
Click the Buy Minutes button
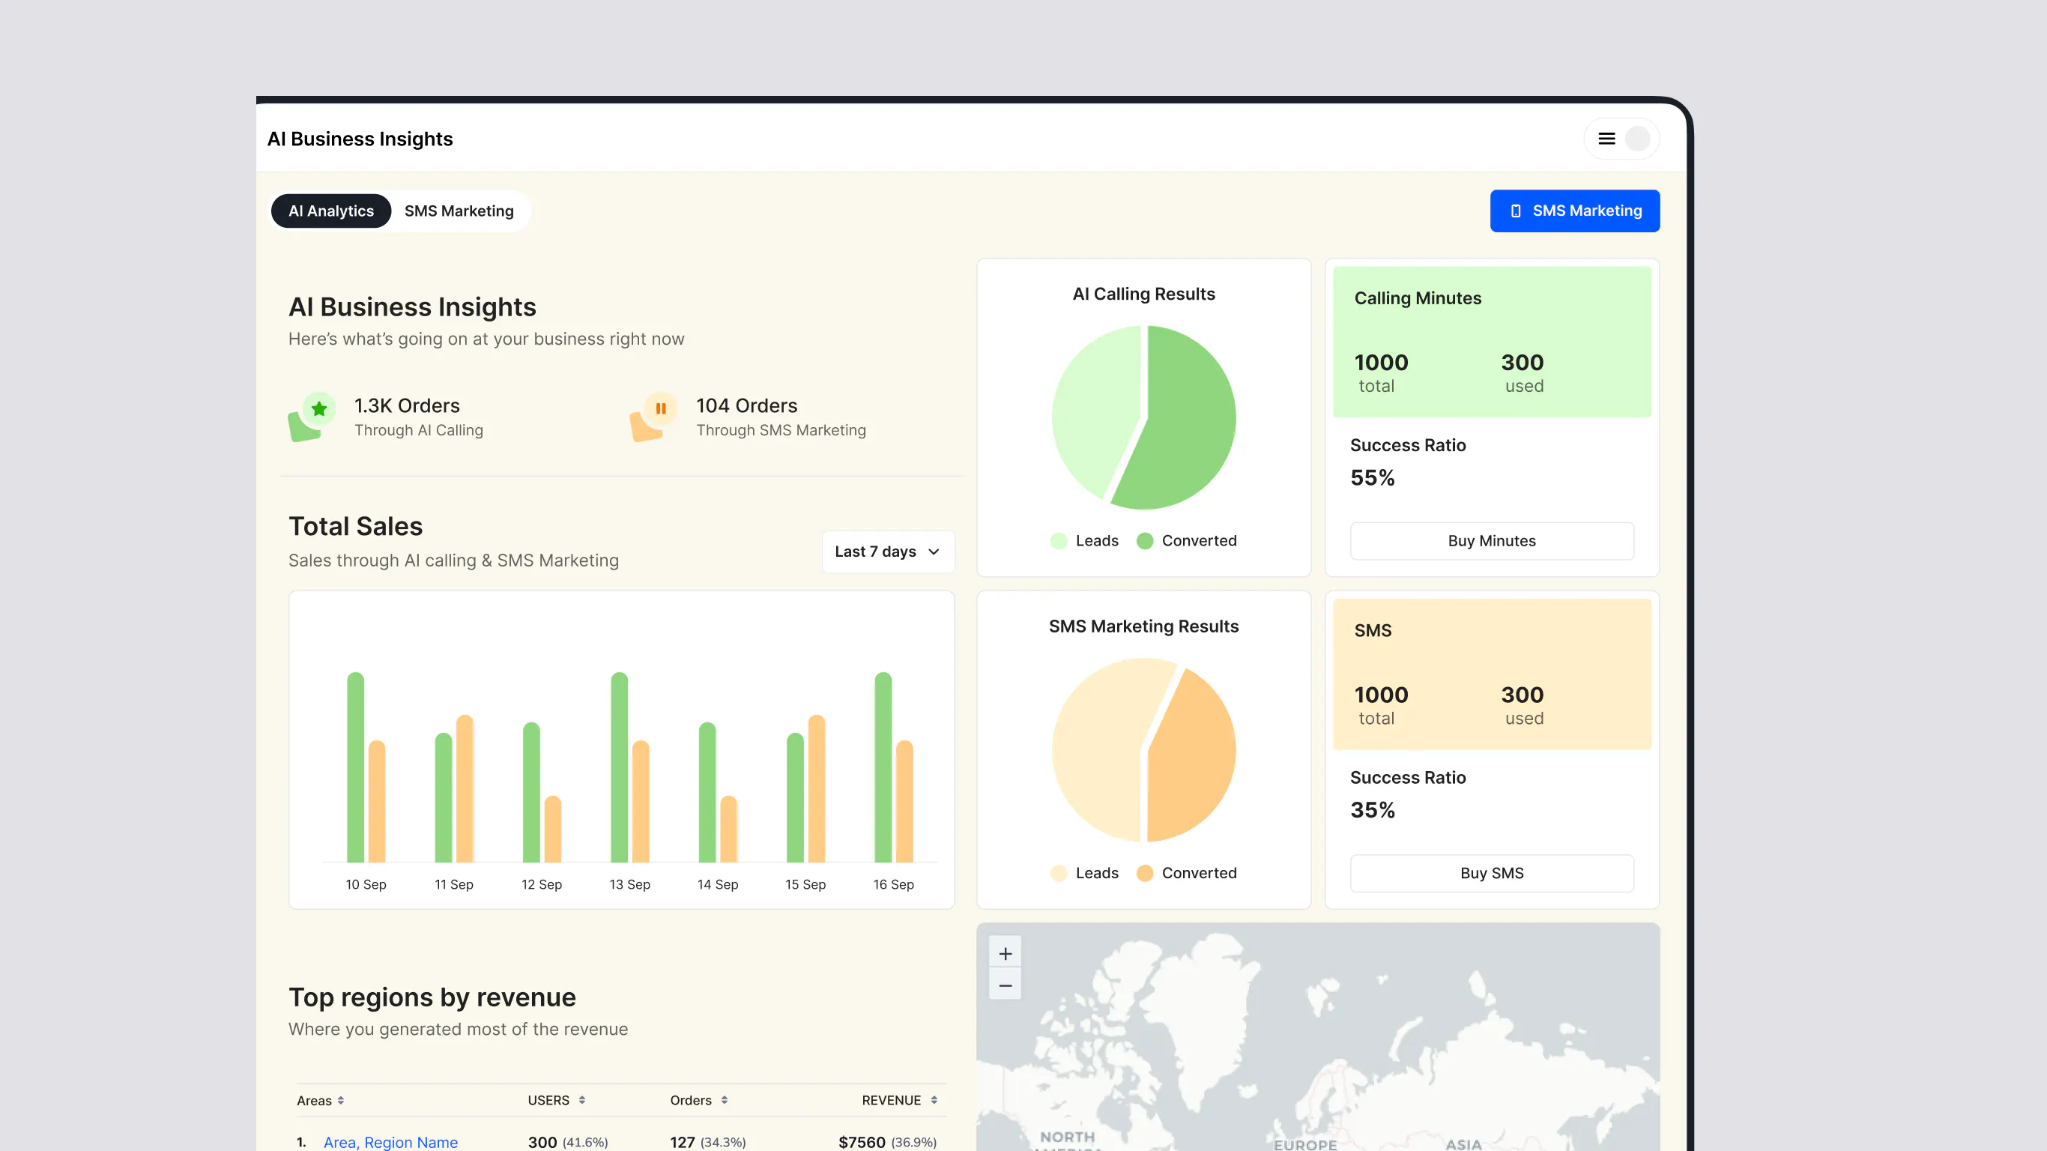pyautogui.click(x=1492, y=540)
